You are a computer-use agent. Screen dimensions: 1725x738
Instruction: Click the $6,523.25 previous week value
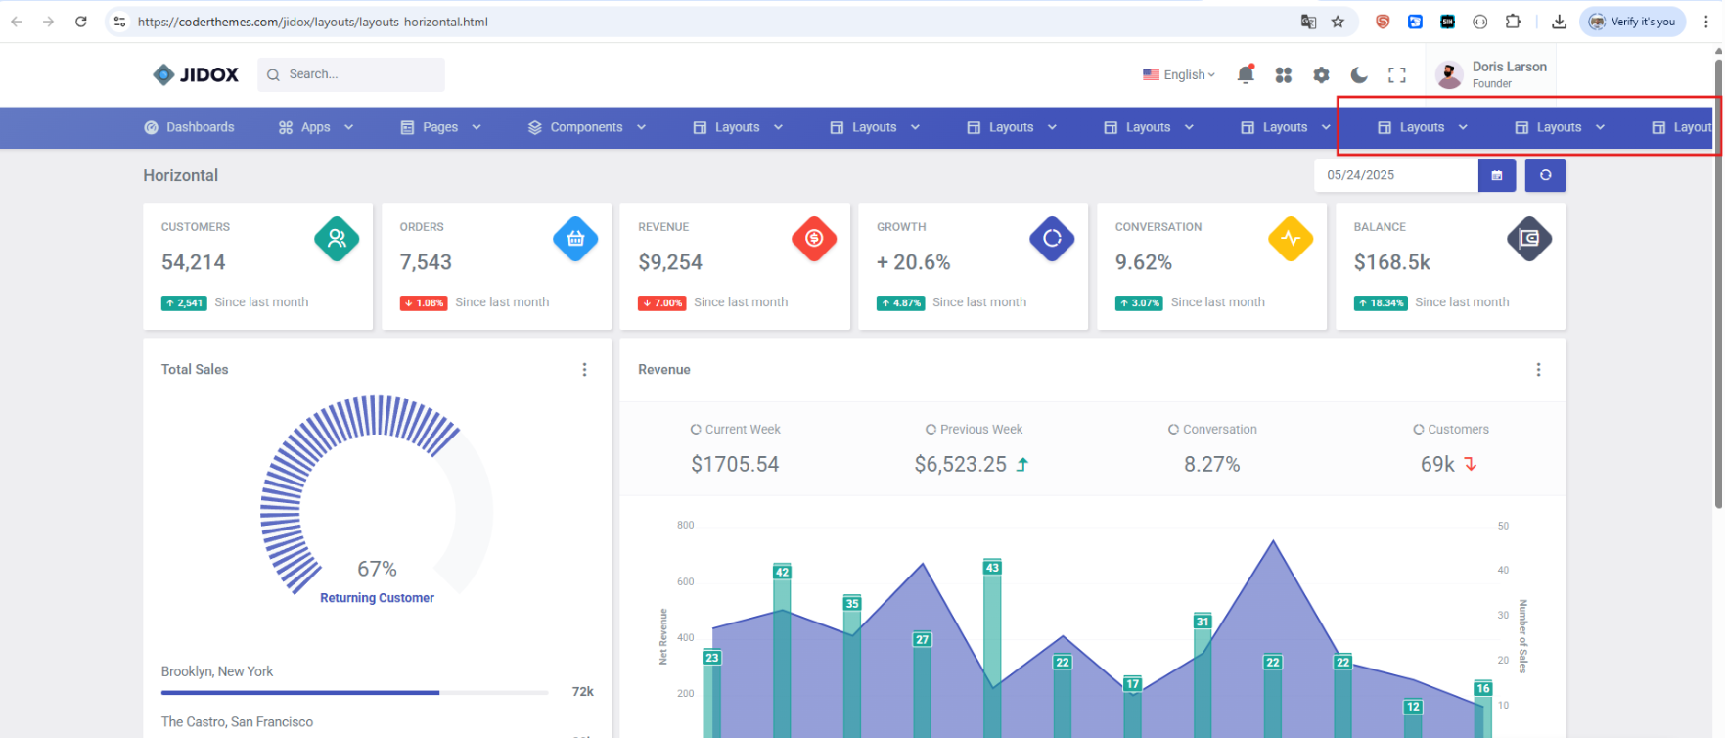961,465
